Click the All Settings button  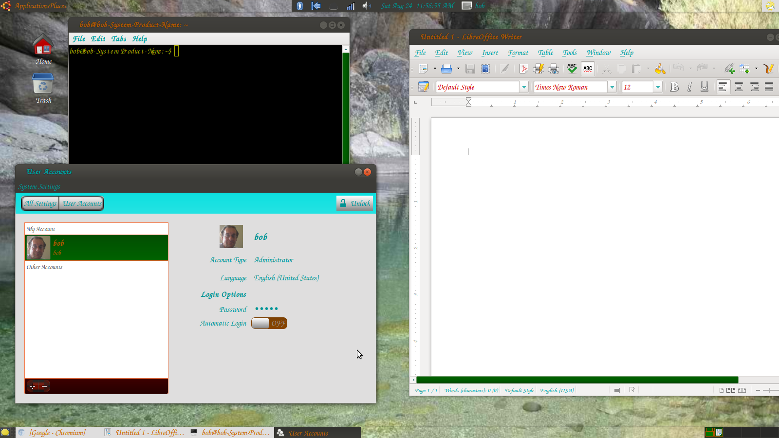(40, 203)
